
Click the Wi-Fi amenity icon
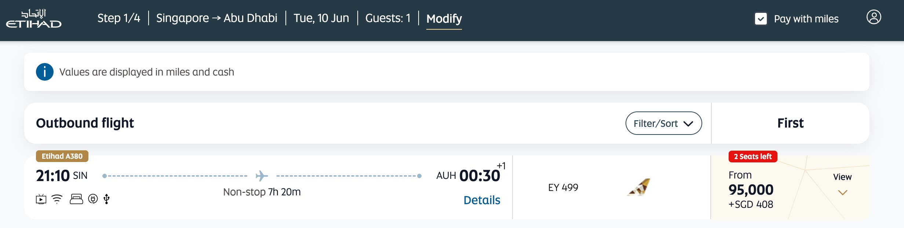coord(57,199)
